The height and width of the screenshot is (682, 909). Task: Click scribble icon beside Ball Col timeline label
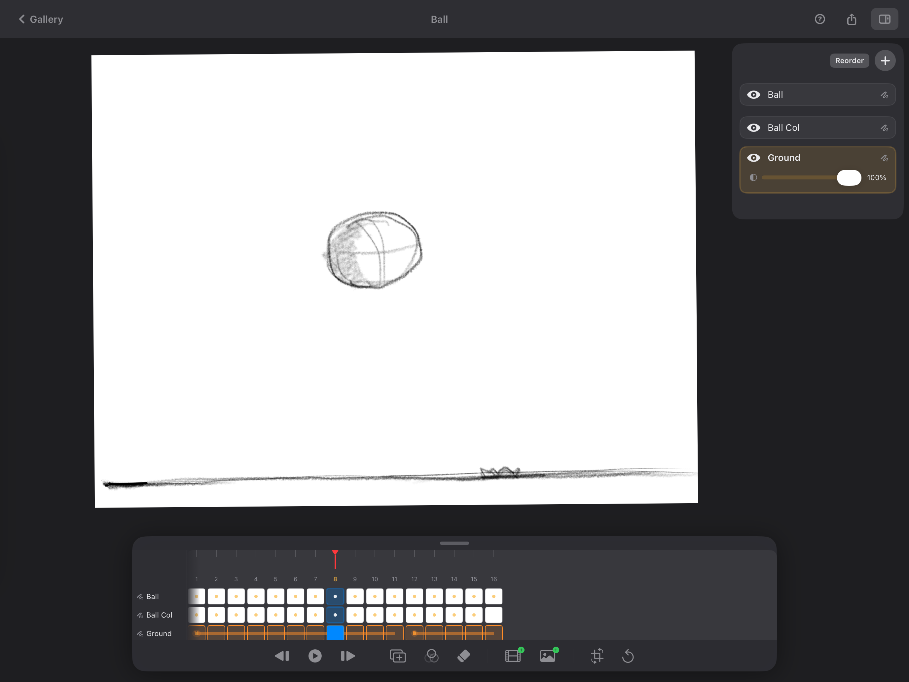[140, 615]
